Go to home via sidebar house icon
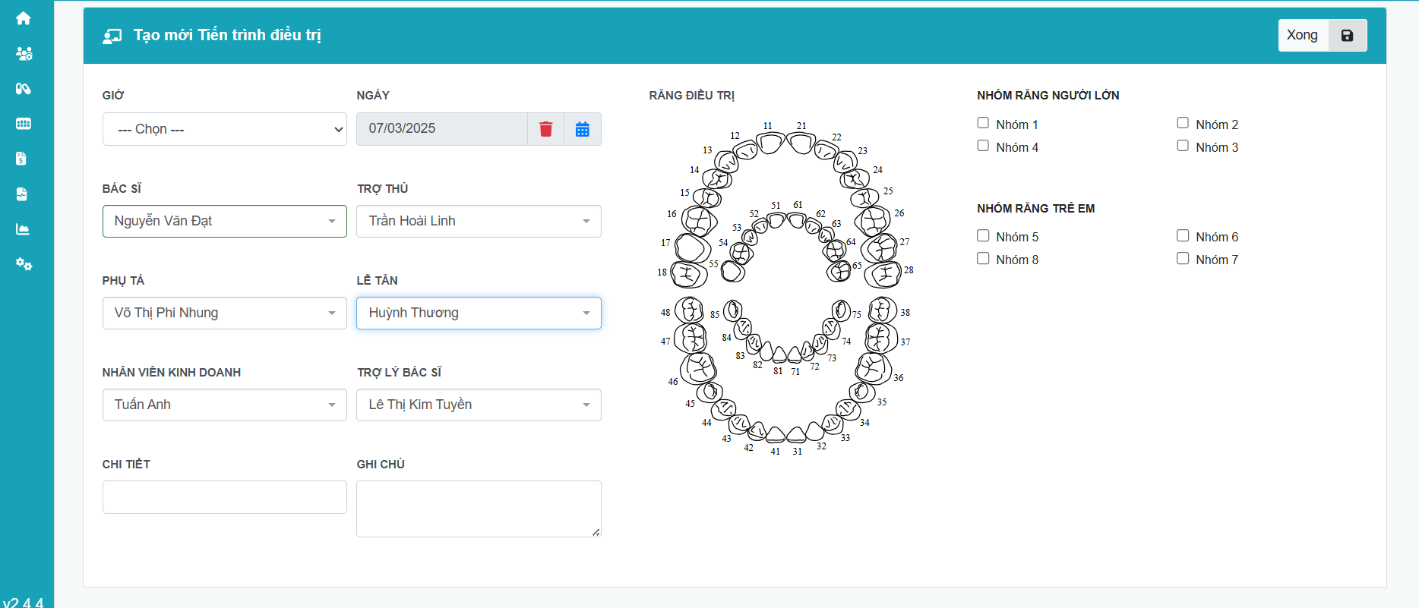1419x608 pixels. point(24,18)
